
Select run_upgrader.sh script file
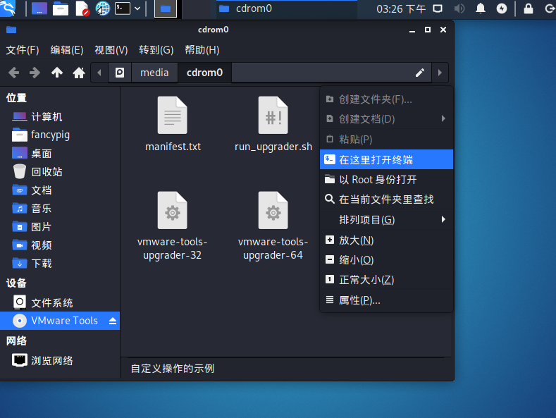[273, 124]
